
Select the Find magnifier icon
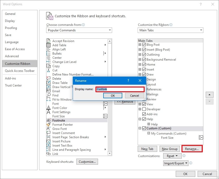click(x=48, y=95)
